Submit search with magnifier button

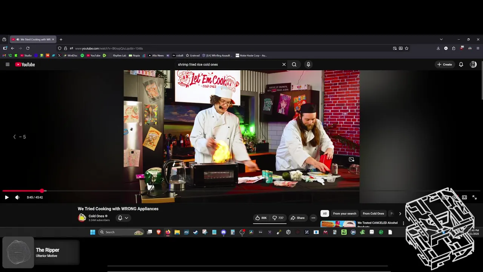(x=294, y=65)
